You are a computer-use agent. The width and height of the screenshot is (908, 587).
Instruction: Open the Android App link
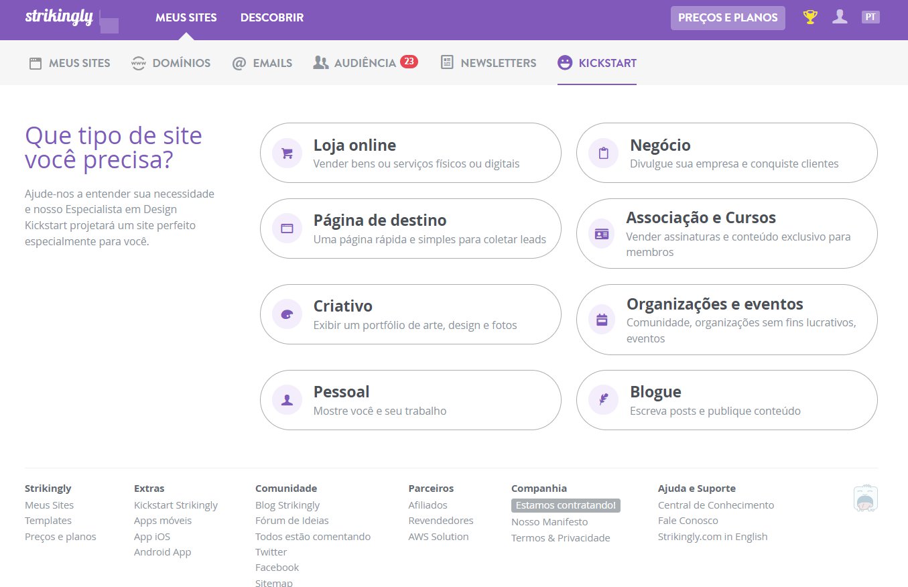coord(162,552)
